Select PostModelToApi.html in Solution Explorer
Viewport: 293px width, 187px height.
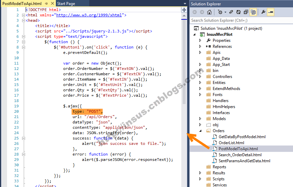pos(238,149)
